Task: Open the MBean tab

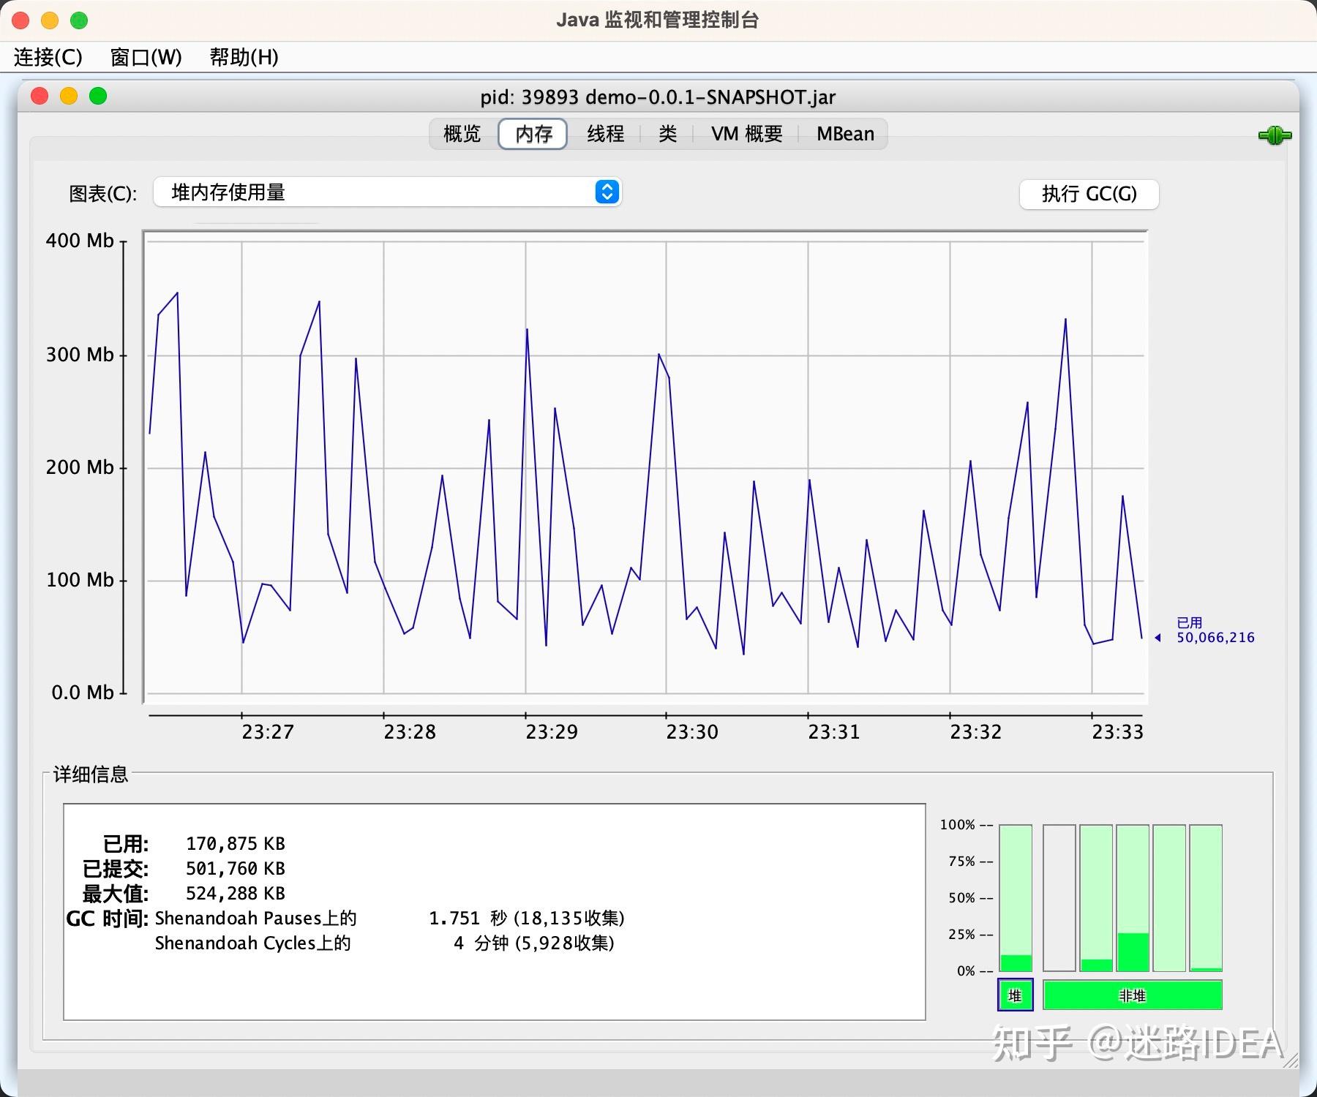Action: (845, 133)
